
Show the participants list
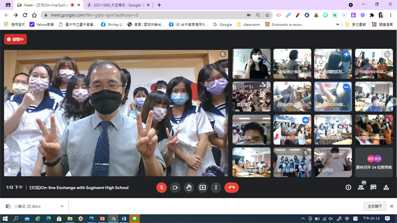[x=361, y=187]
